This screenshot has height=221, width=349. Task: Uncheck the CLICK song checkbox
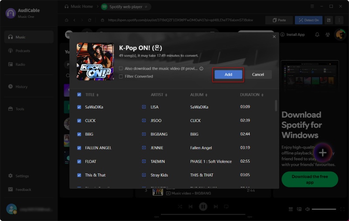(79, 120)
